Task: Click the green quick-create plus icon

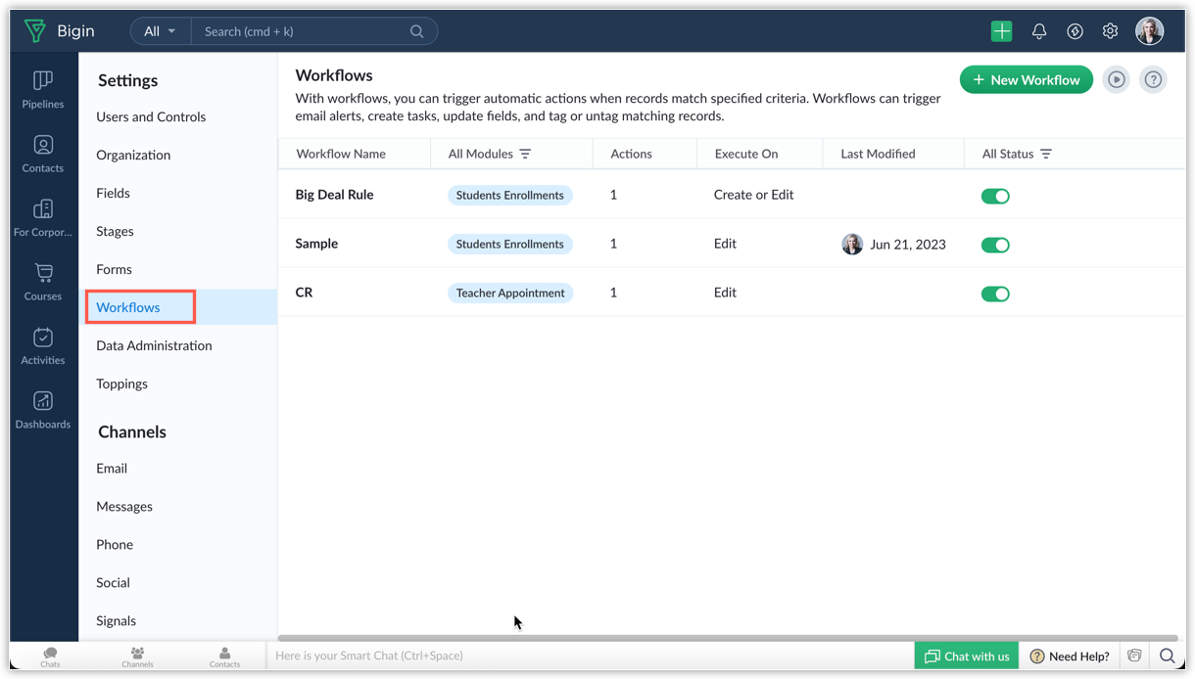Action: 1001,31
